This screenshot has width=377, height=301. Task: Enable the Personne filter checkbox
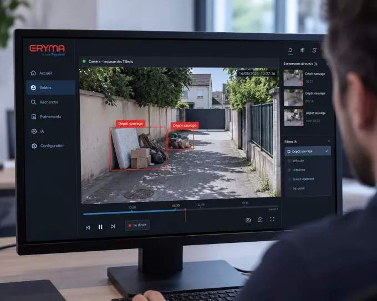289,170
